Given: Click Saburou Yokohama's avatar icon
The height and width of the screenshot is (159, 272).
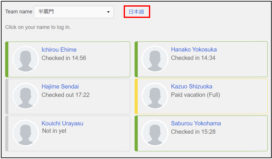Looking at the screenshot, I should pyautogui.click(x=155, y=133).
